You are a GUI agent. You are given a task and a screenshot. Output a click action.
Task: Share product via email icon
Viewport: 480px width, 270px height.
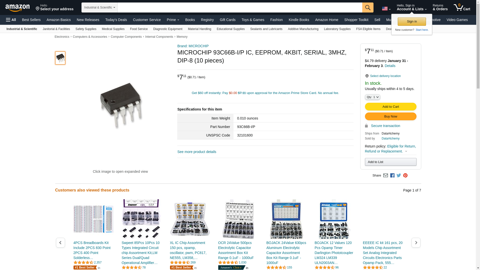tap(385, 175)
